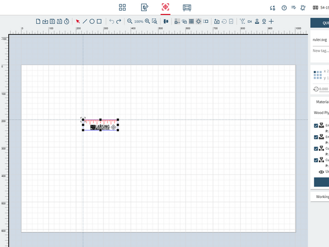Click the New tag field

321,51
